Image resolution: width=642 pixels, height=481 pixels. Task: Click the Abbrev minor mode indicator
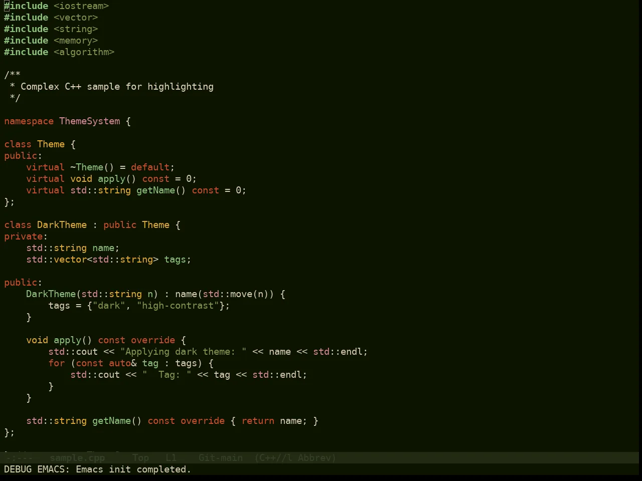click(317, 458)
